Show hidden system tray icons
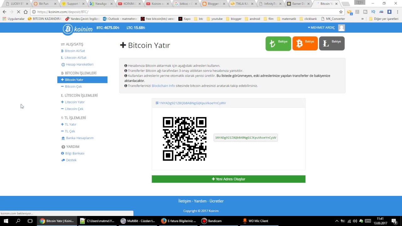 [337, 221]
